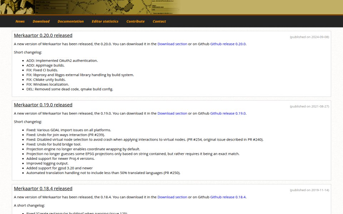Screen dimensions: 343x214
Task: Click the 'A short changelog:' label under 0.18.4
Action: pos(29,205)
